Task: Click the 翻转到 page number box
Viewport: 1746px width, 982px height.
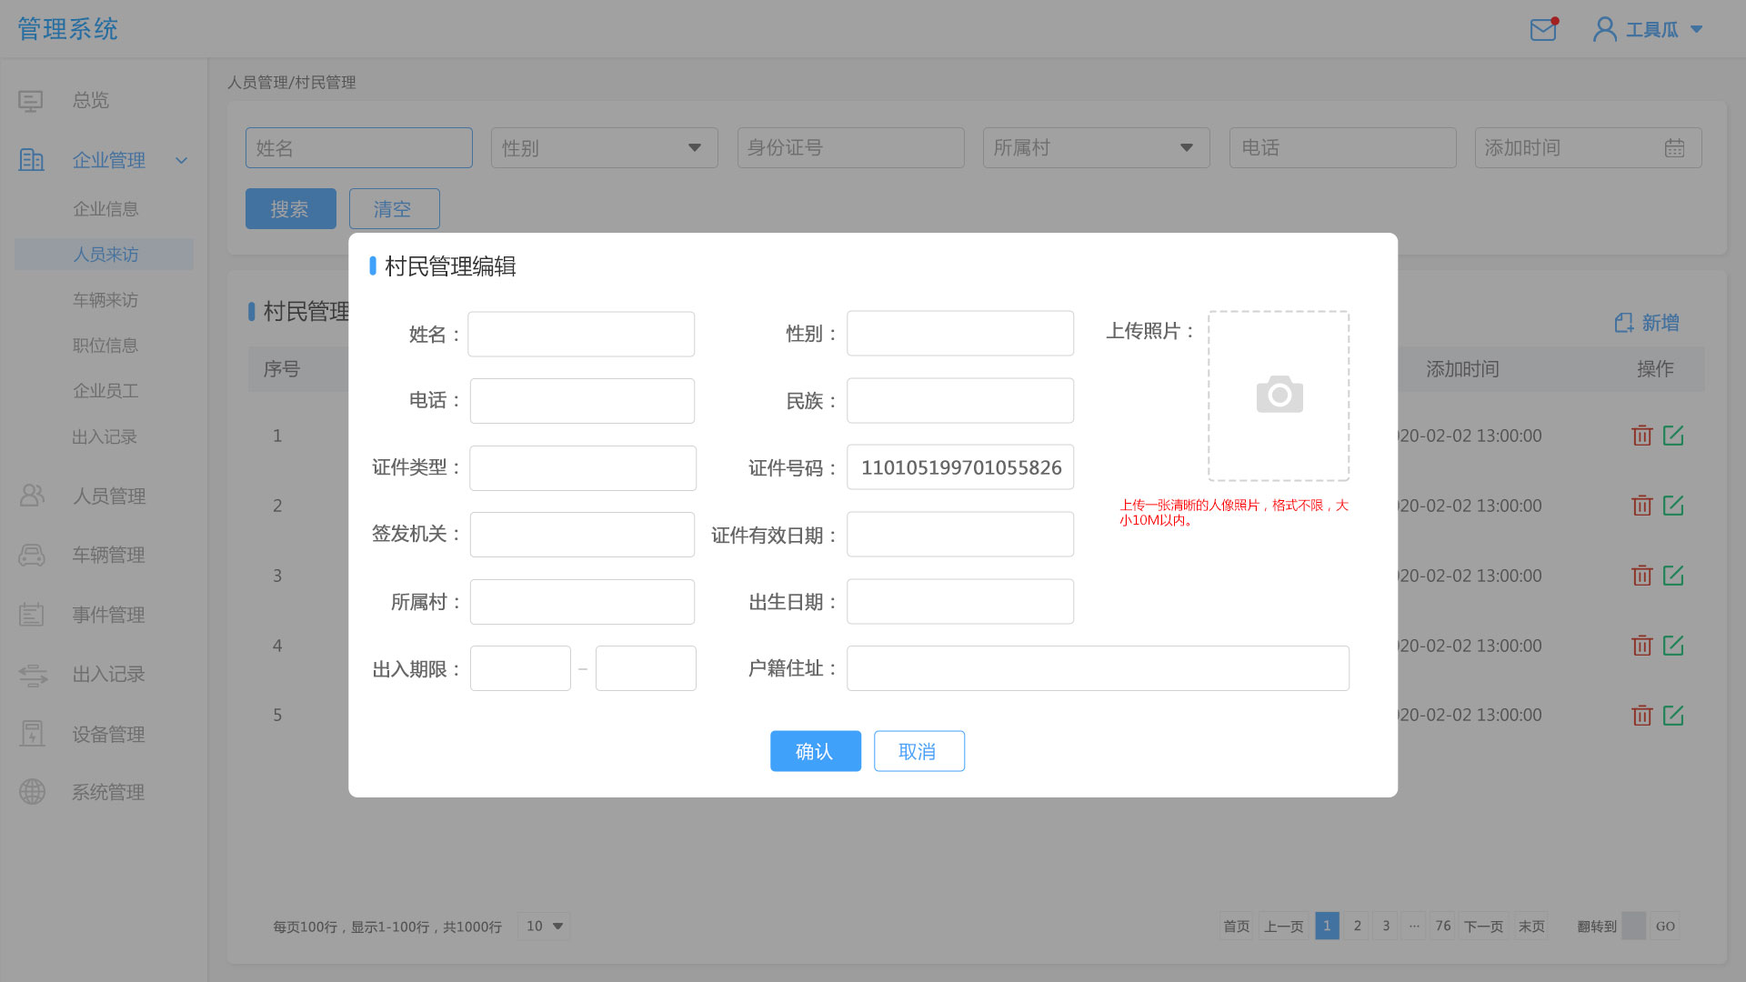Action: [x=1634, y=926]
